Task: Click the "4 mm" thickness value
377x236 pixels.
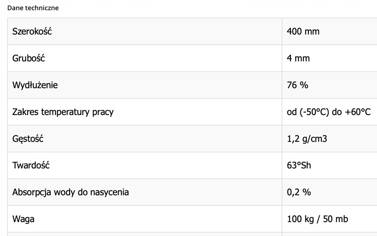Action: (x=298, y=58)
